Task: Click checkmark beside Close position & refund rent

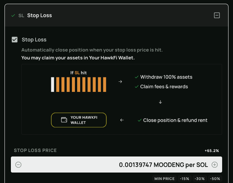Action: pyautogui.click(x=139, y=120)
